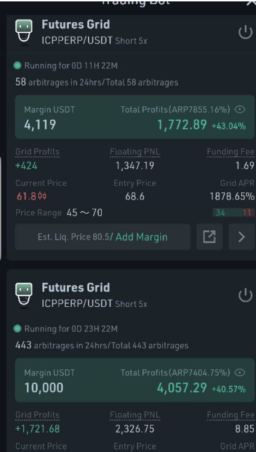This screenshot has height=452, width=256.
Task: Click Floating PNL label in first card
Action: 135,152
